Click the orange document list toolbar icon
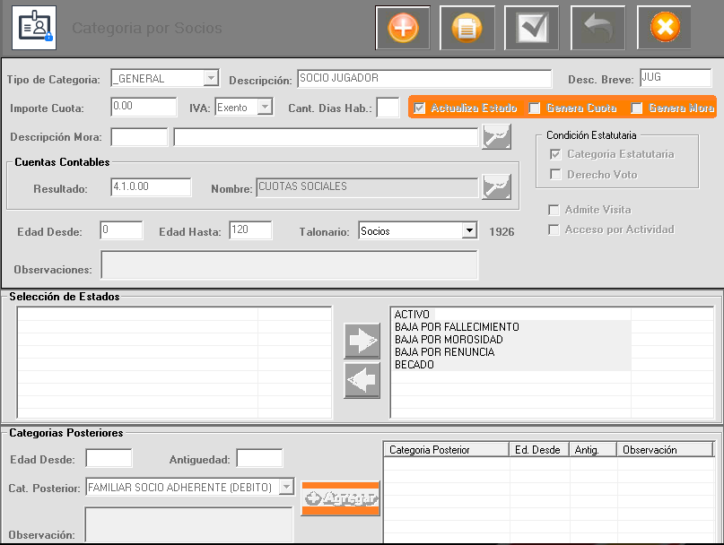This screenshot has width=724, height=545. (467, 28)
